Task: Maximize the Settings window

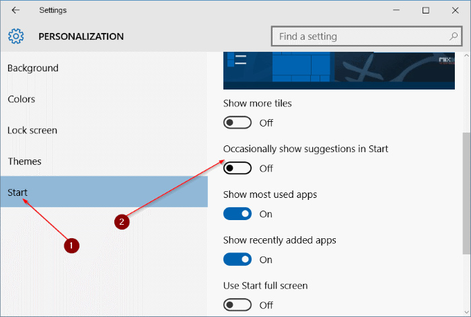Action: 426,10
